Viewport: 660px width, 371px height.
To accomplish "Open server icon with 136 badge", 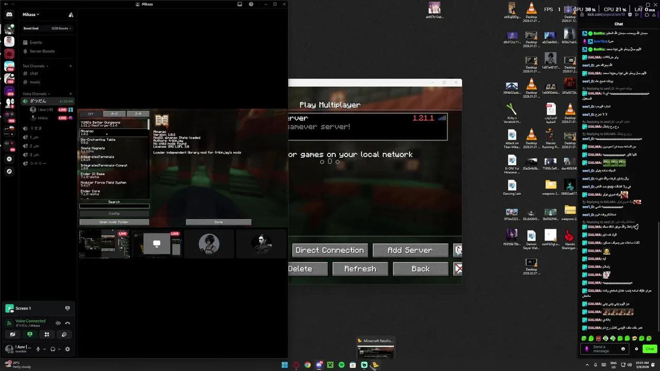I will coord(9,66).
